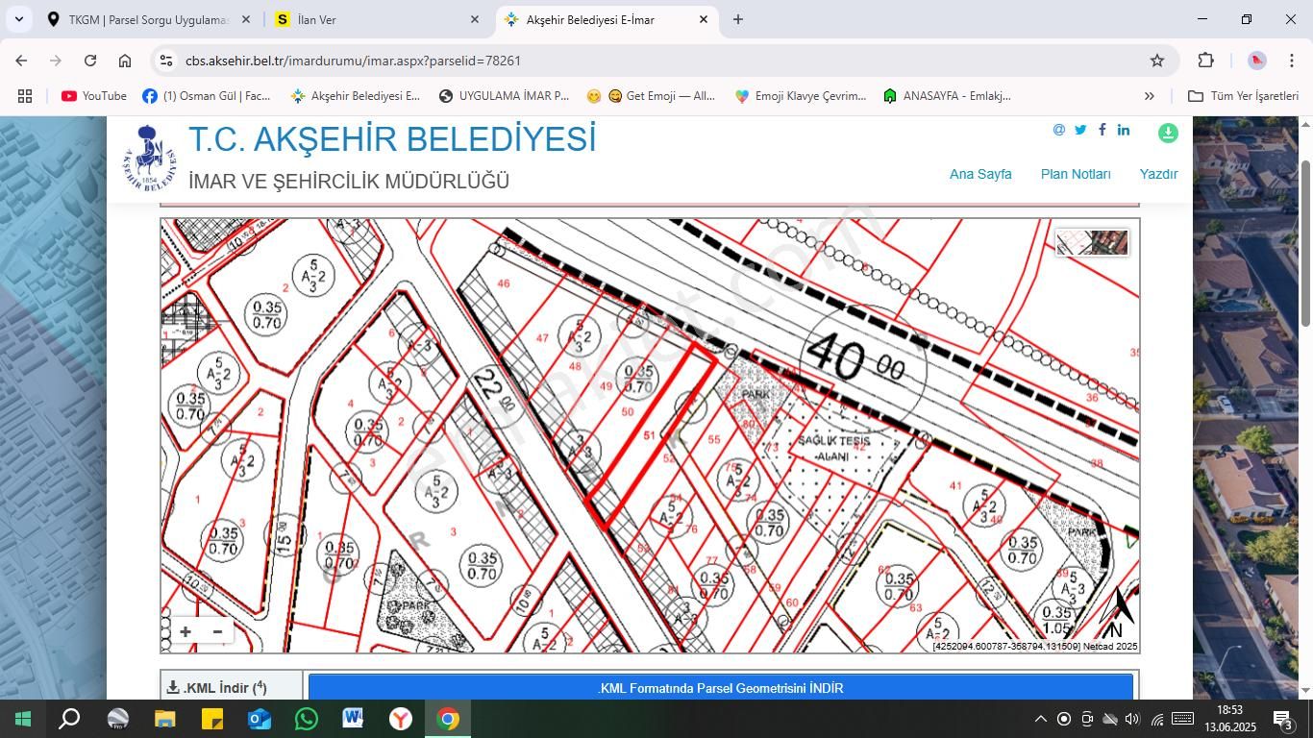Open the browser Extensions puzzle icon

1204,60
